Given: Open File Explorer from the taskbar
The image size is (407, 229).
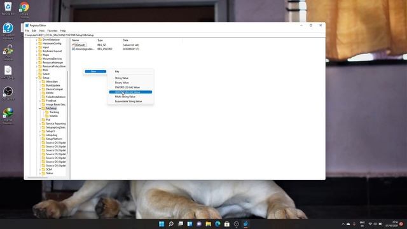Looking at the screenshot, I should click(208, 224).
